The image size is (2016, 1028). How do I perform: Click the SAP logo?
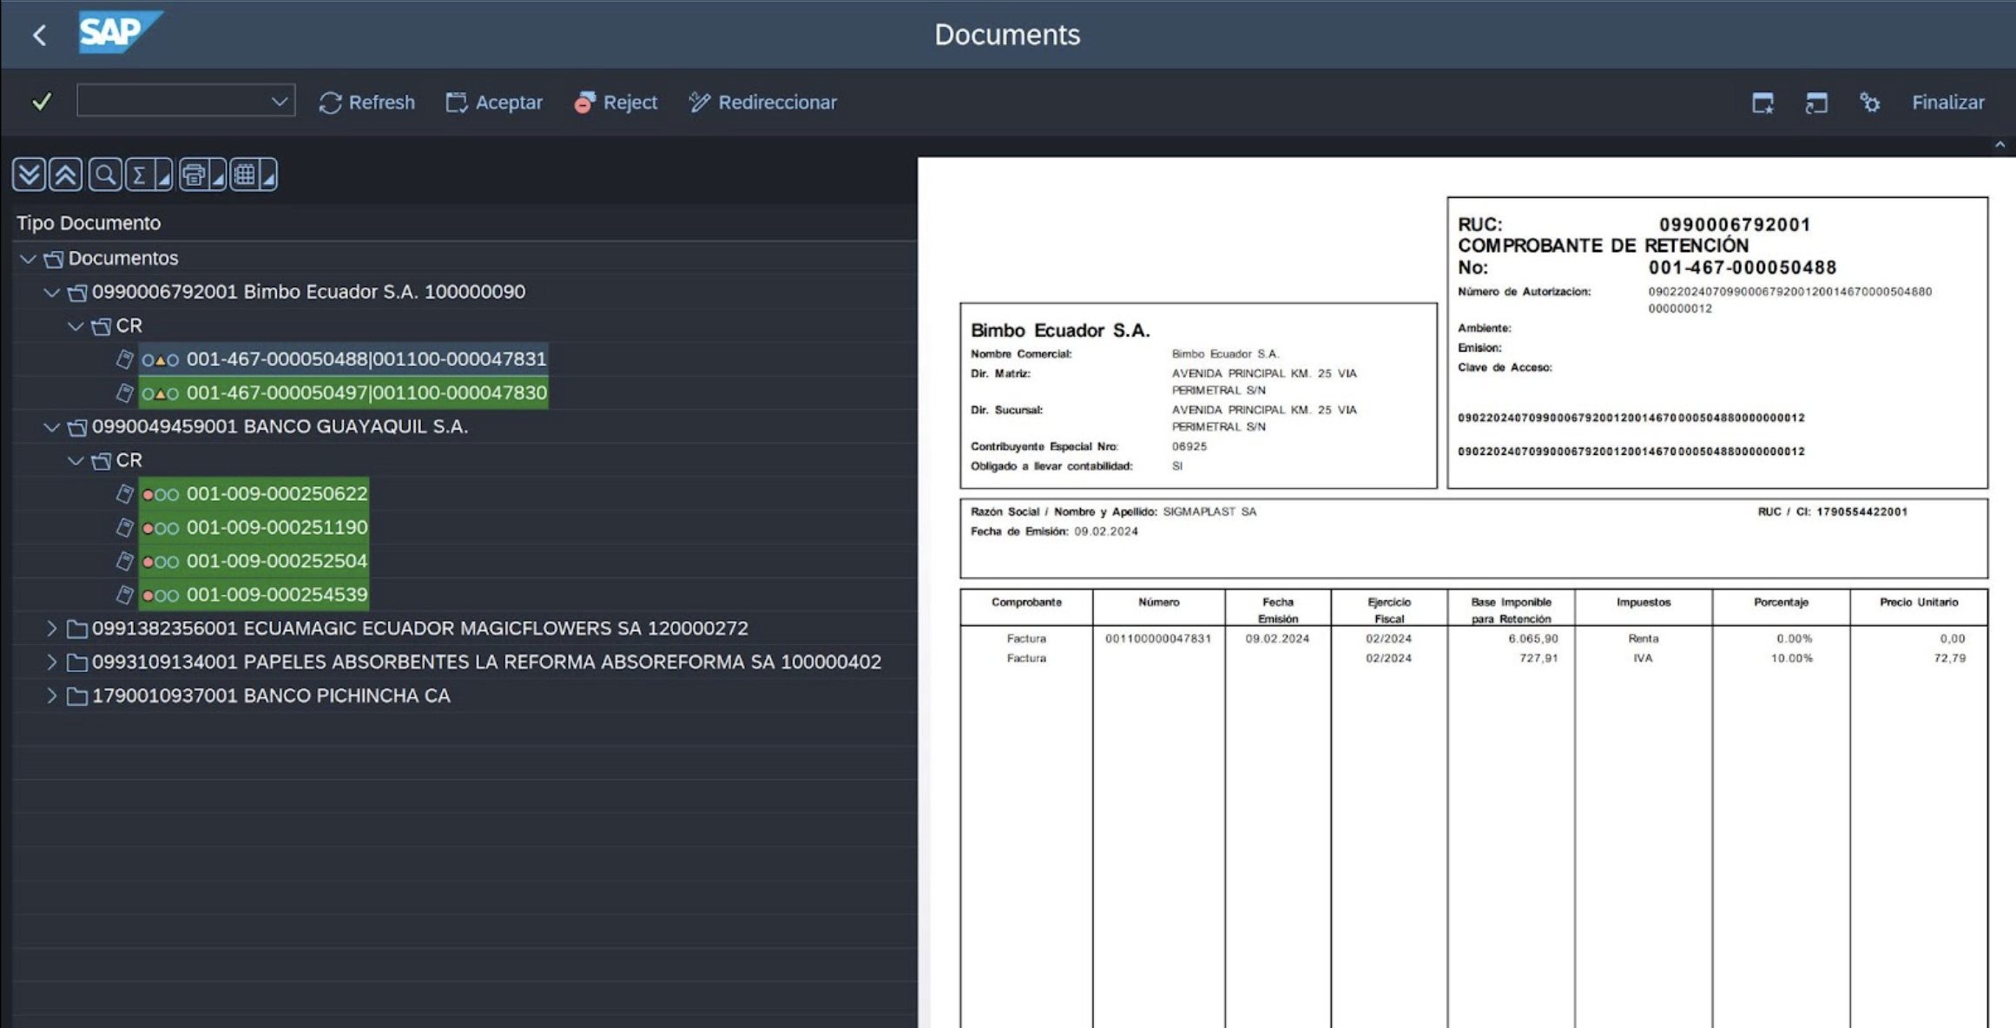pyautogui.click(x=120, y=32)
